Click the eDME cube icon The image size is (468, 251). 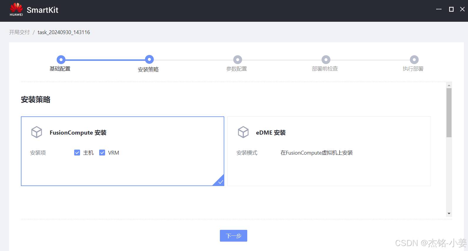243,132
